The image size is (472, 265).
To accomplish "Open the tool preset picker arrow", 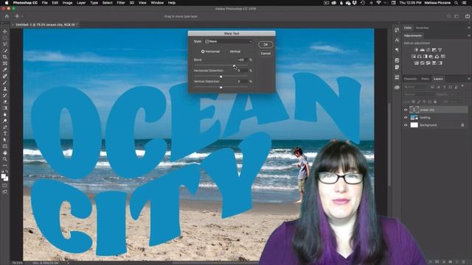I will 22,16.
